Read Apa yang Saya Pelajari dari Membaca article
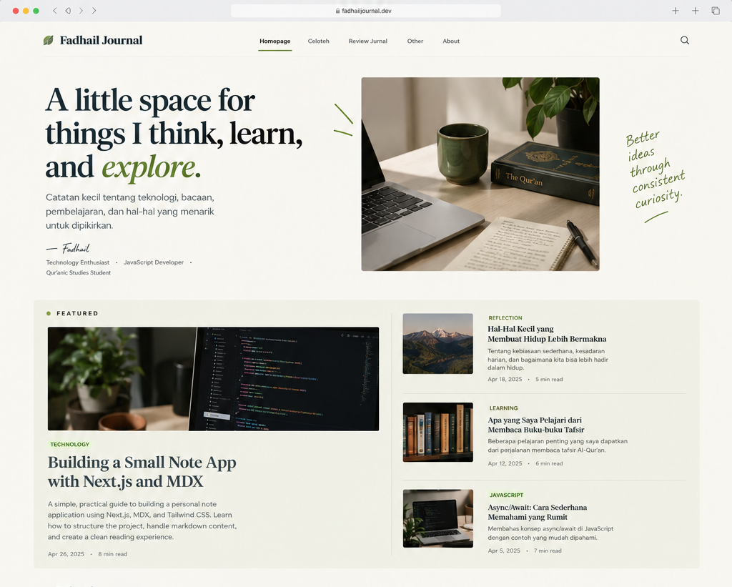732x587 pixels. pos(536,425)
